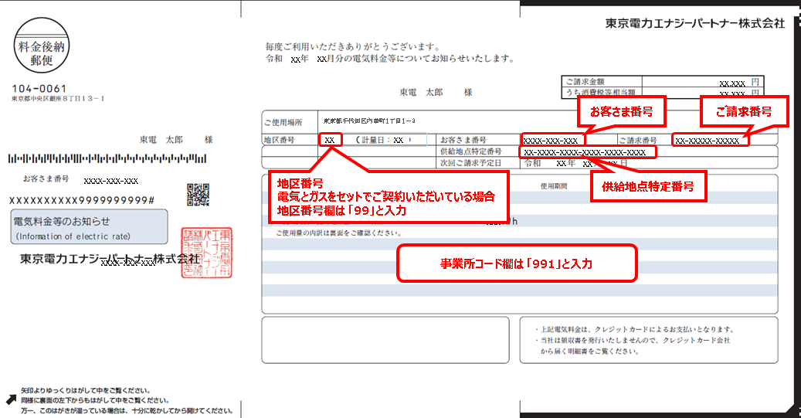Click the (Information of electric rate) text

point(73,236)
